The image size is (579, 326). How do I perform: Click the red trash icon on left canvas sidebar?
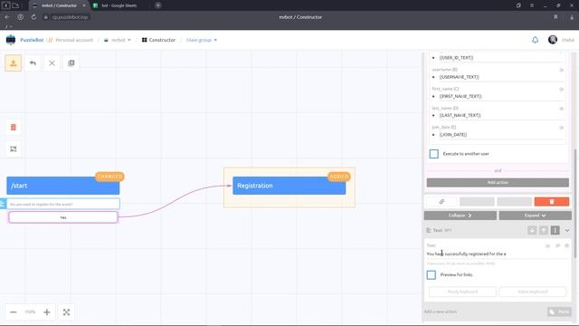14,127
